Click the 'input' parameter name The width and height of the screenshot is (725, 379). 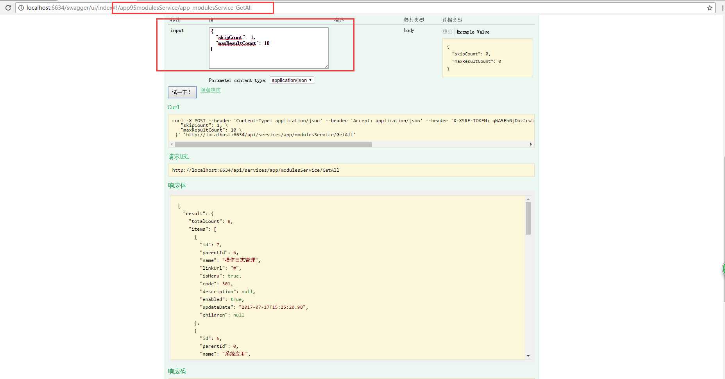pos(177,30)
